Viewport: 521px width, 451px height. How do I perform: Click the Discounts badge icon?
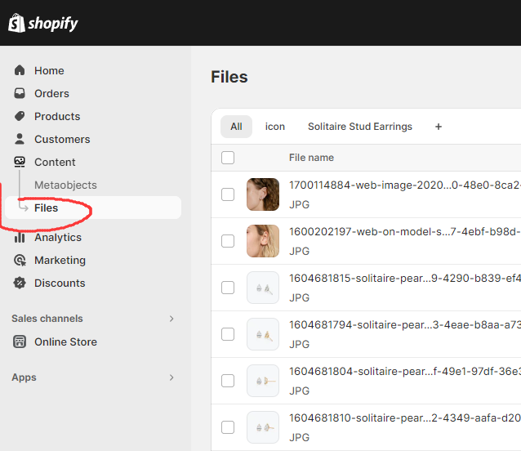(20, 284)
